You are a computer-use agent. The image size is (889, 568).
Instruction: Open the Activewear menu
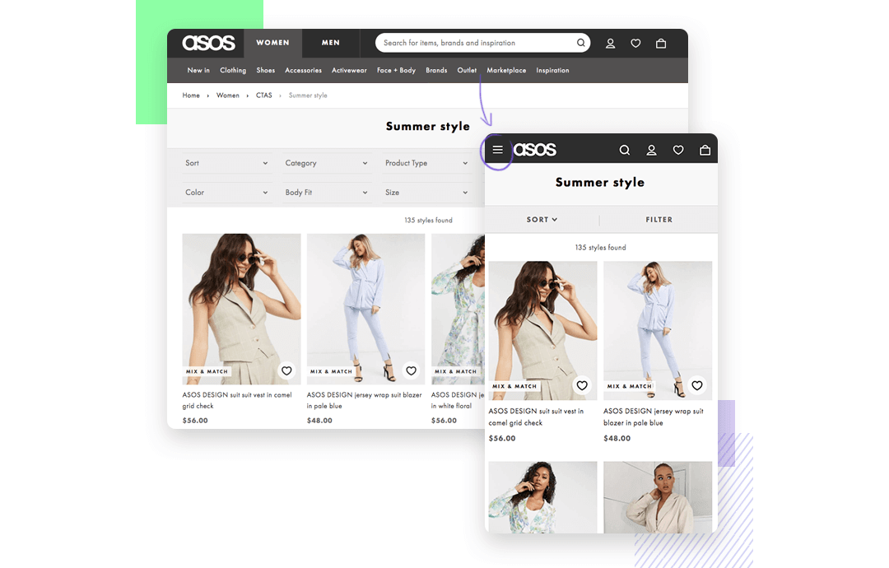click(x=349, y=70)
